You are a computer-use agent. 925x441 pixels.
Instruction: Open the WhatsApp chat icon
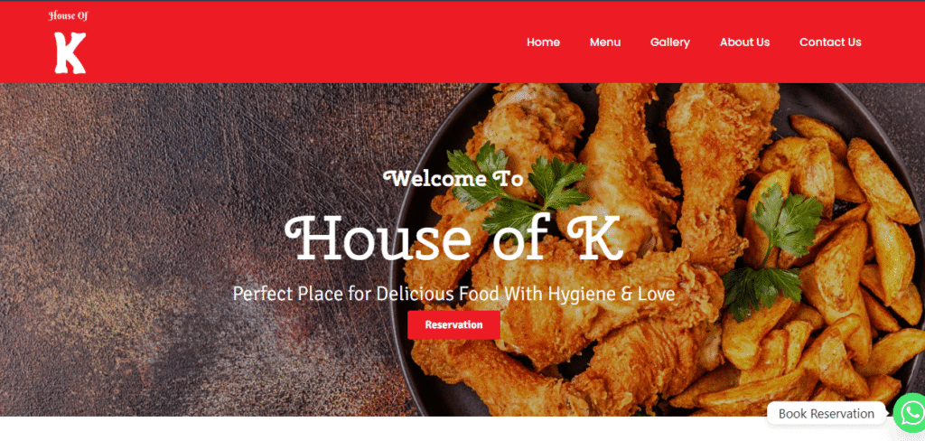(911, 412)
